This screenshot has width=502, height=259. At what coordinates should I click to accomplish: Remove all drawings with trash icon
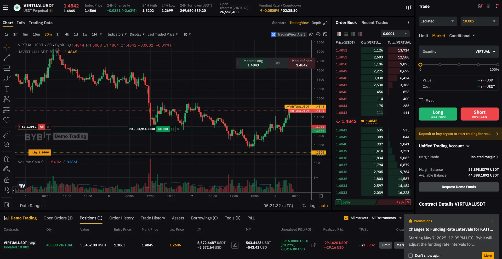[7, 205]
